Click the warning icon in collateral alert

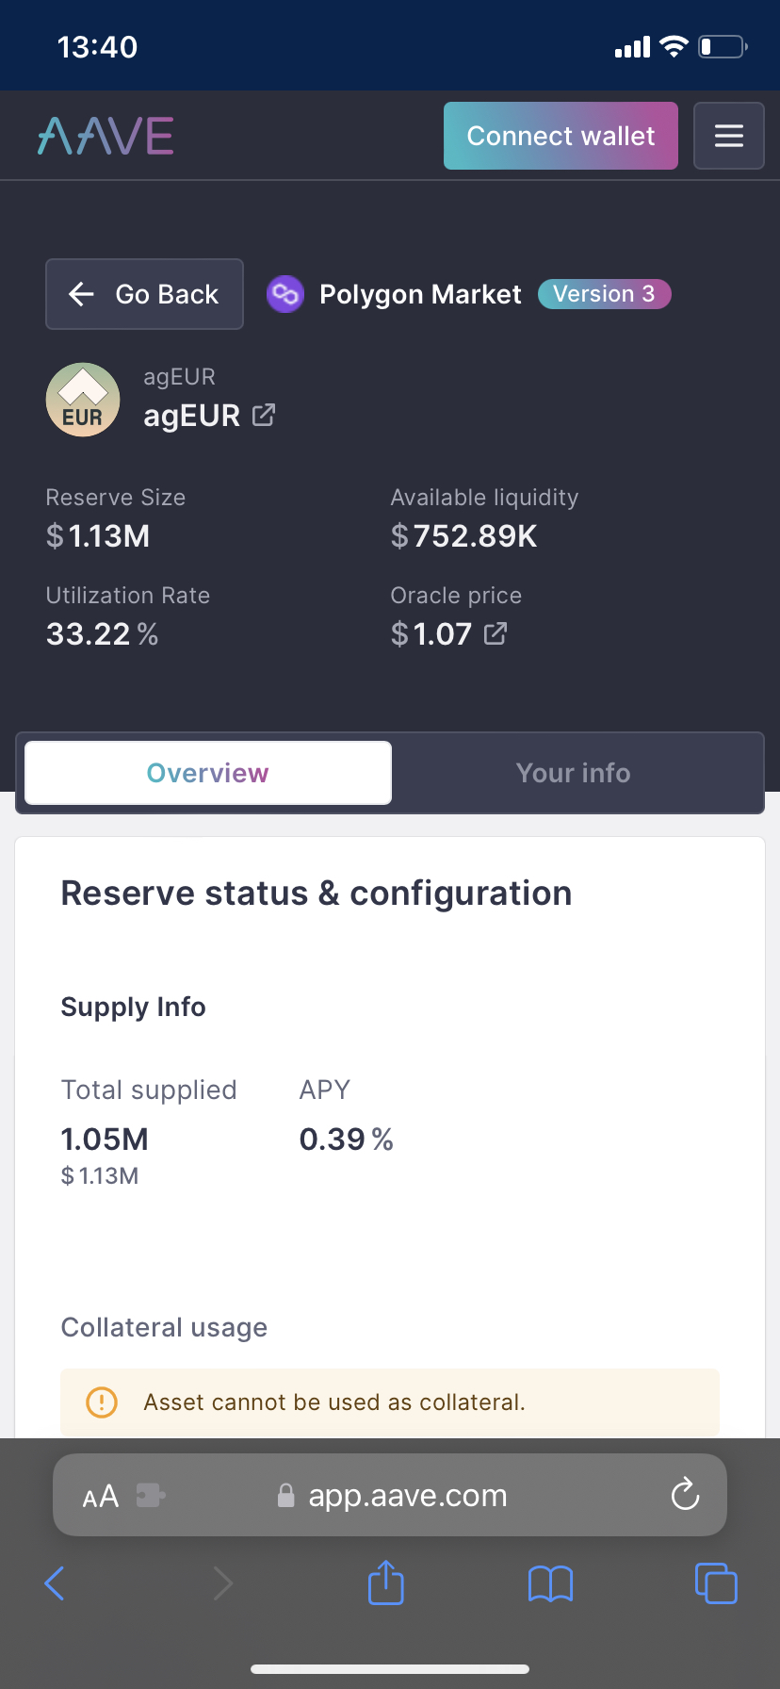pos(101,1402)
